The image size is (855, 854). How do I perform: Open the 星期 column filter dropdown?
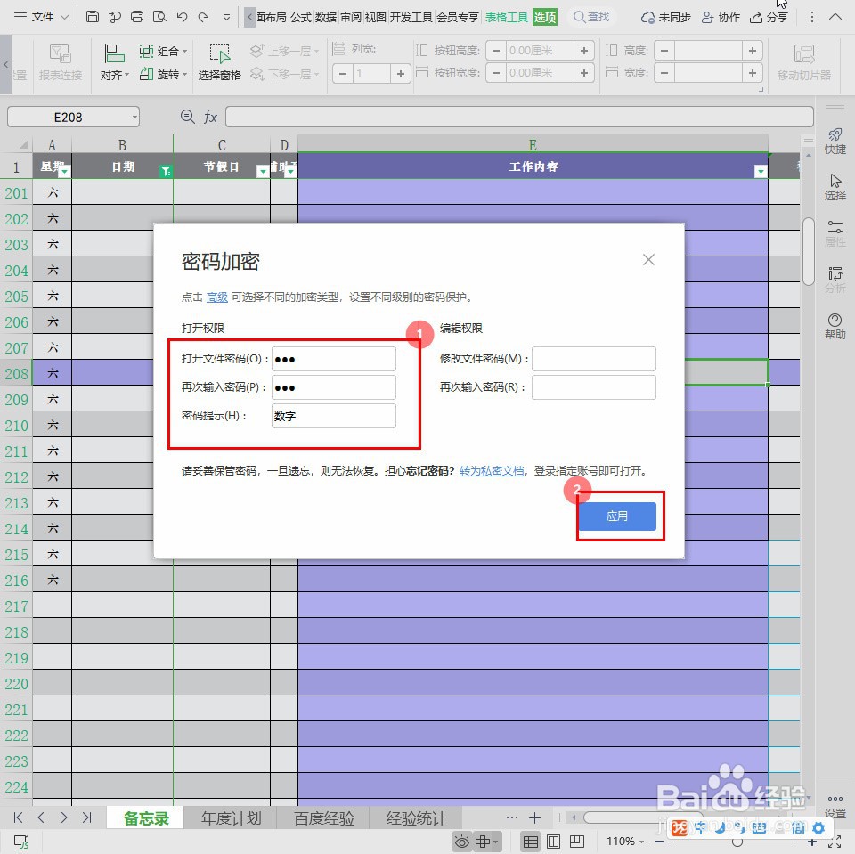click(65, 172)
